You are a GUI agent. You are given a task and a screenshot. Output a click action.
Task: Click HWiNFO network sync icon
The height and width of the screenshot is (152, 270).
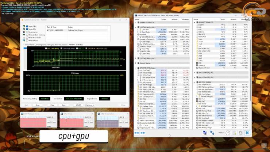coord(212,133)
